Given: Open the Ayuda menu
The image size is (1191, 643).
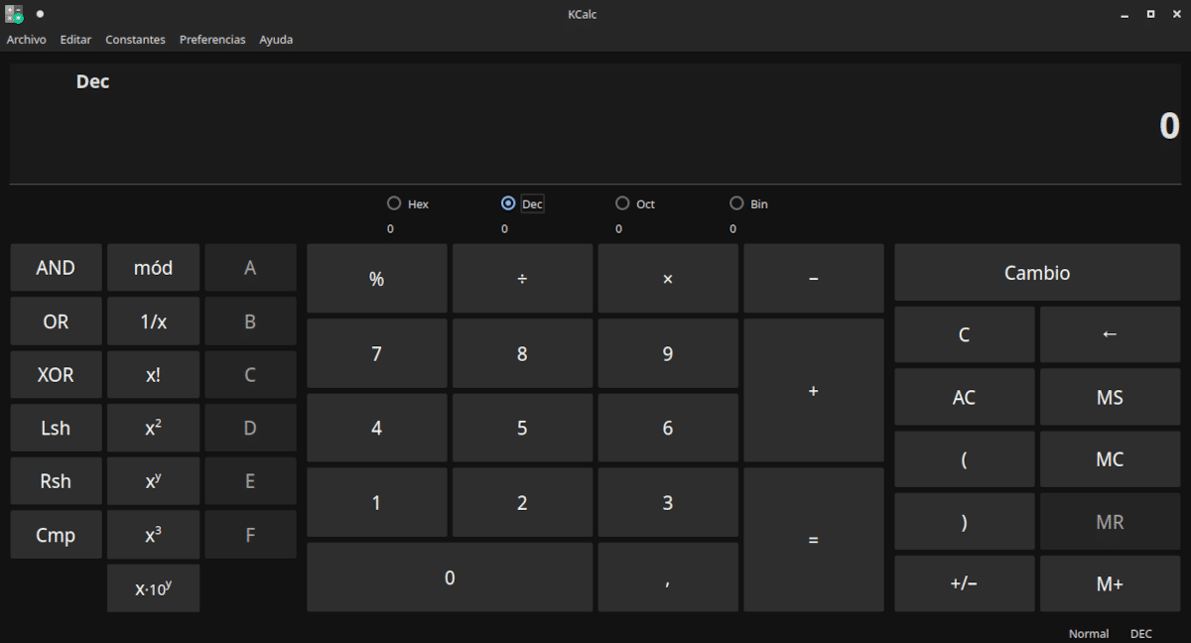Looking at the screenshot, I should coord(276,40).
